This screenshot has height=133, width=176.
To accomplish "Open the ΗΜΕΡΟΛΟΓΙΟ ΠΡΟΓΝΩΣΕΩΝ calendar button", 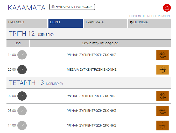I will tap(72, 7).
